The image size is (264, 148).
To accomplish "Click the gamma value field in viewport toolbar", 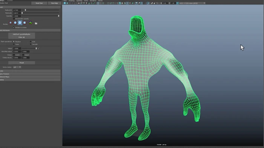I will 173,3.
